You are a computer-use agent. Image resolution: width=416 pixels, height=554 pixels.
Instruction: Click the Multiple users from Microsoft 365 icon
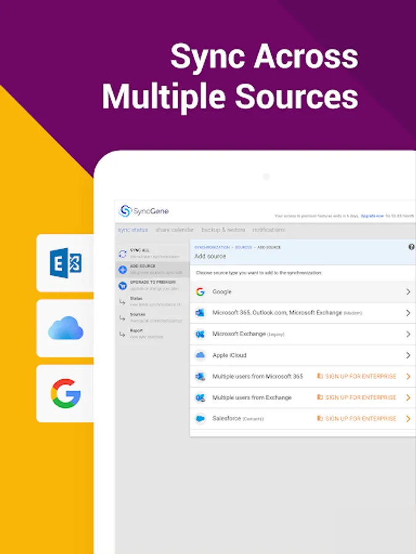click(200, 376)
